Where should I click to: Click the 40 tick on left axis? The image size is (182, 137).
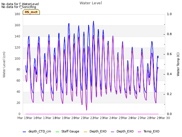click(18, 92)
